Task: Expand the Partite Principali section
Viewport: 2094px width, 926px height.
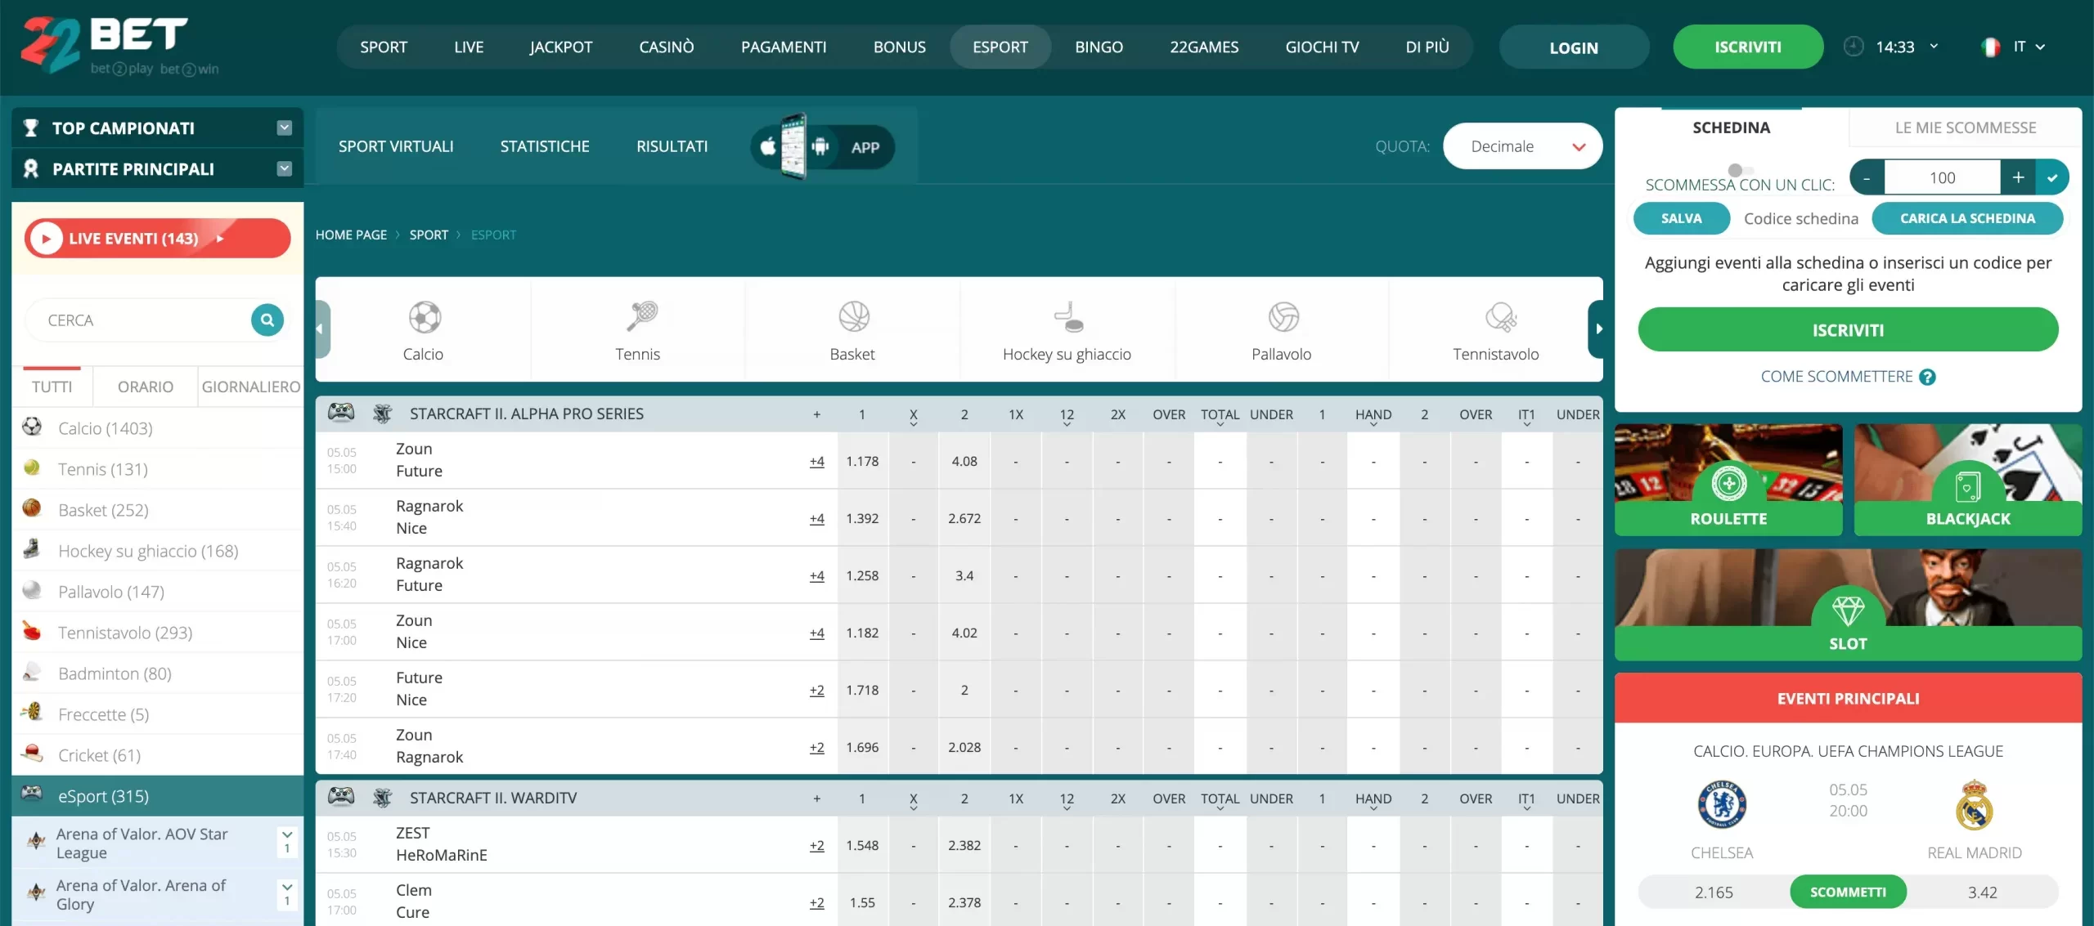Action: coord(285,168)
